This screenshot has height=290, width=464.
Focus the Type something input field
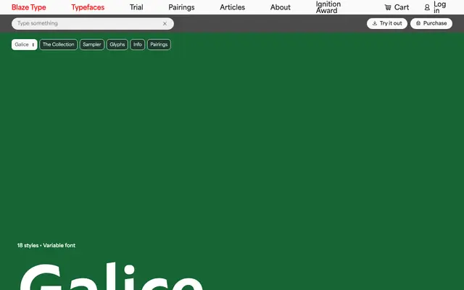(93, 24)
